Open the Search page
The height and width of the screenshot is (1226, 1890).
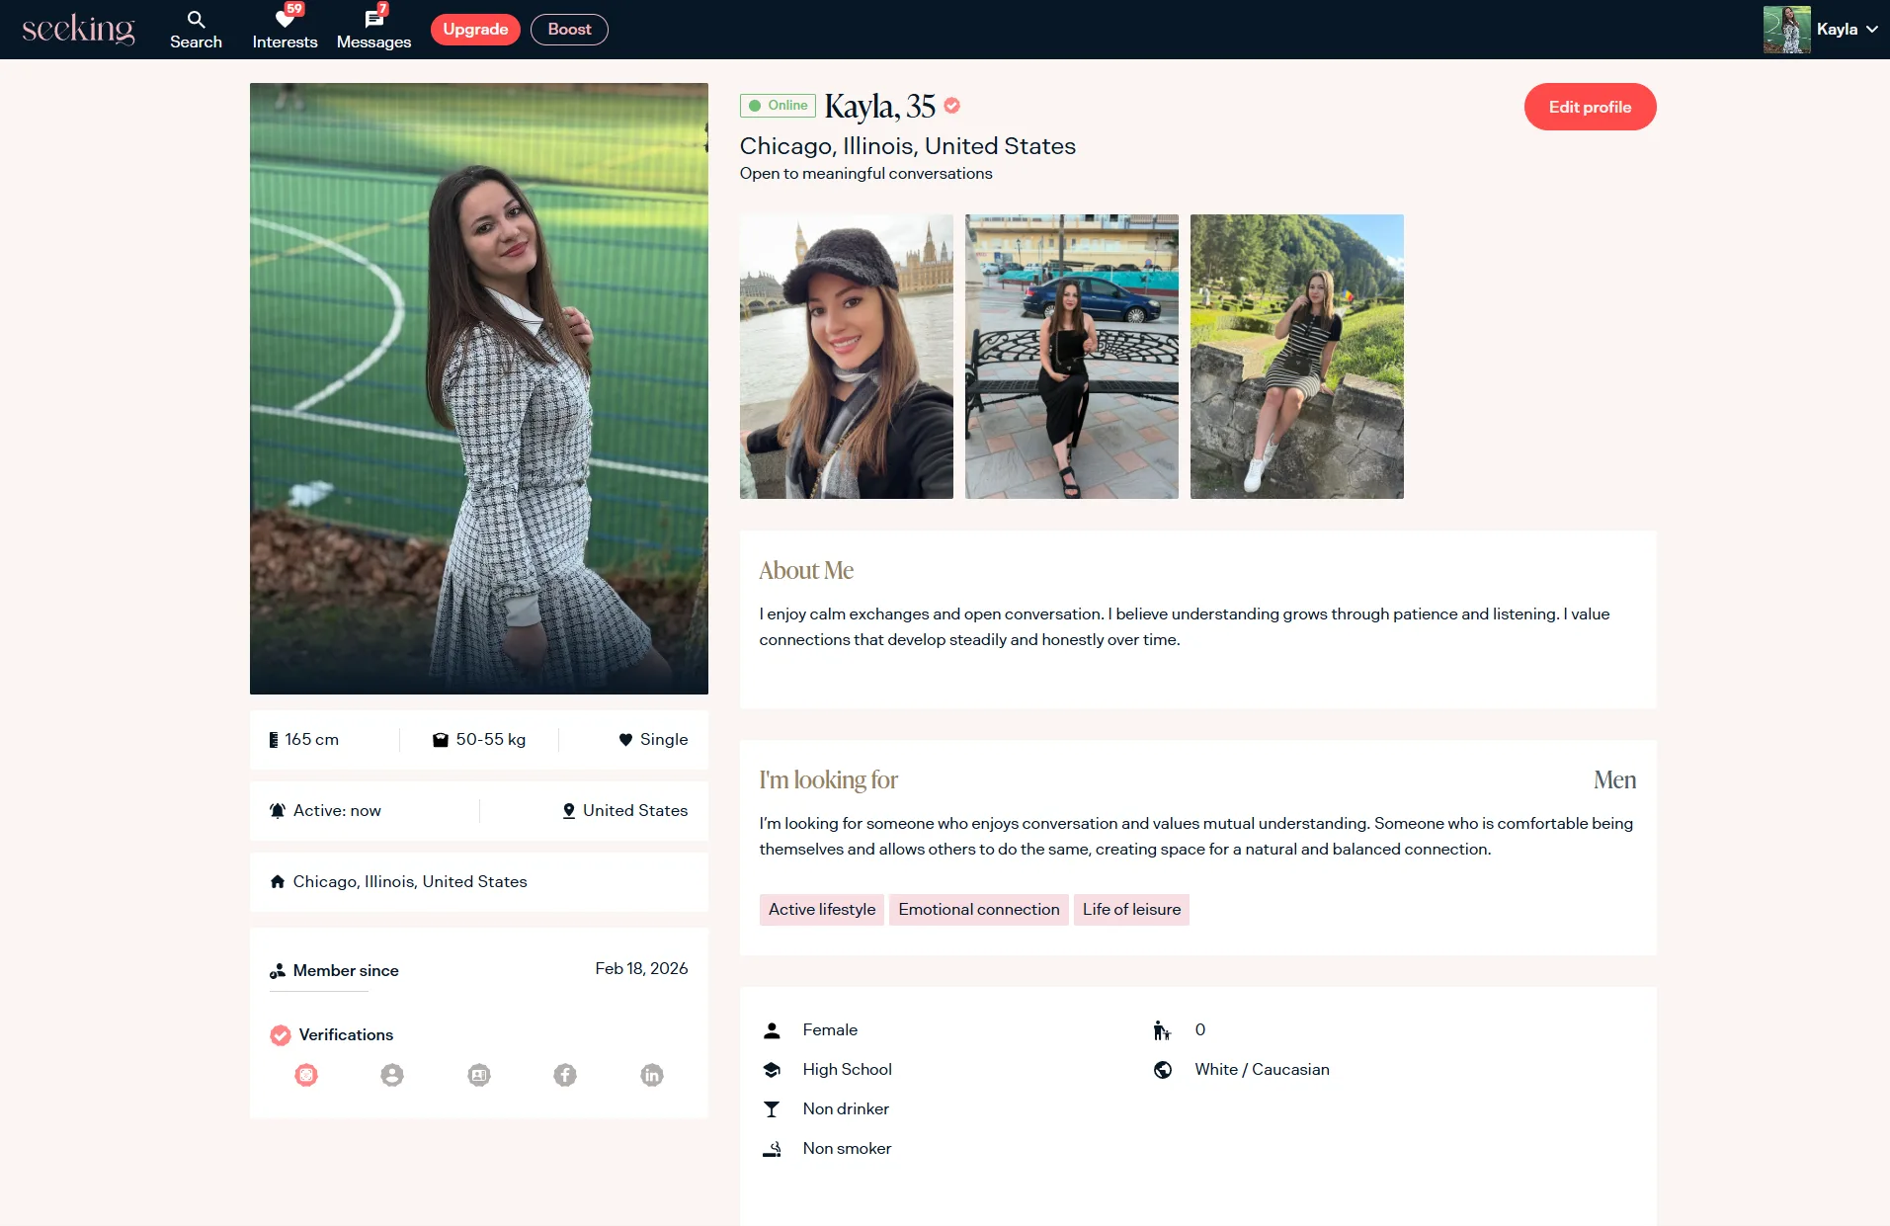196,30
